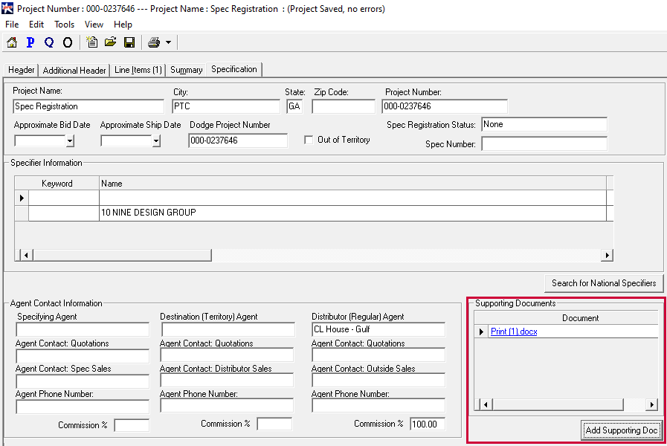Screen dimensions: 667x446
Task: Select the 10 NINE DESIGN GROUP row
Action: coord(149,213)
